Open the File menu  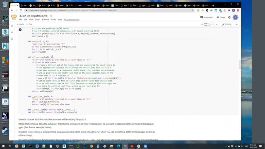click(x=20, y=19)
